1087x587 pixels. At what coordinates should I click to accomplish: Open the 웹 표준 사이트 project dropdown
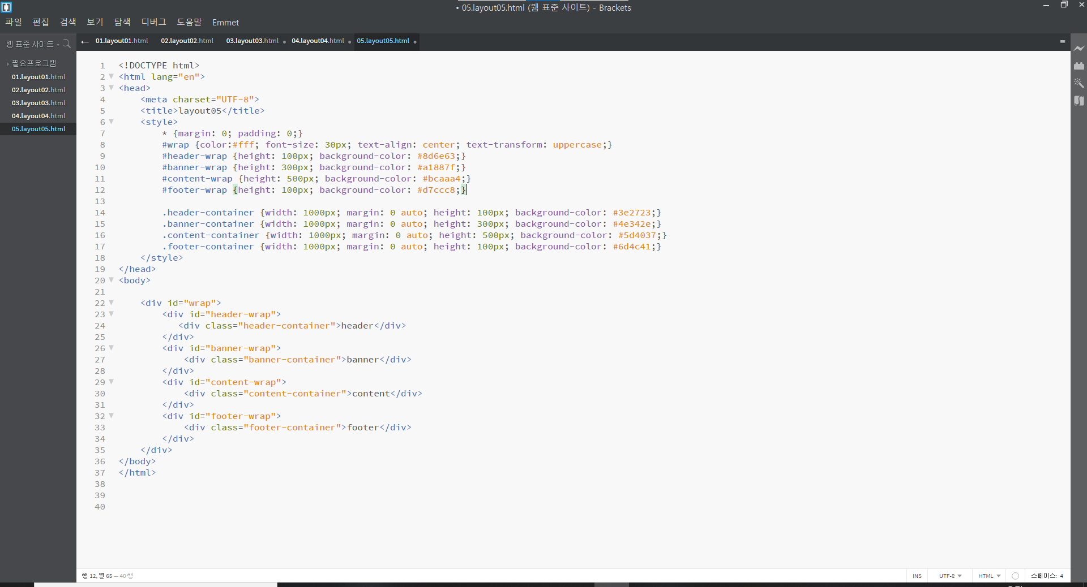(32, 44)
